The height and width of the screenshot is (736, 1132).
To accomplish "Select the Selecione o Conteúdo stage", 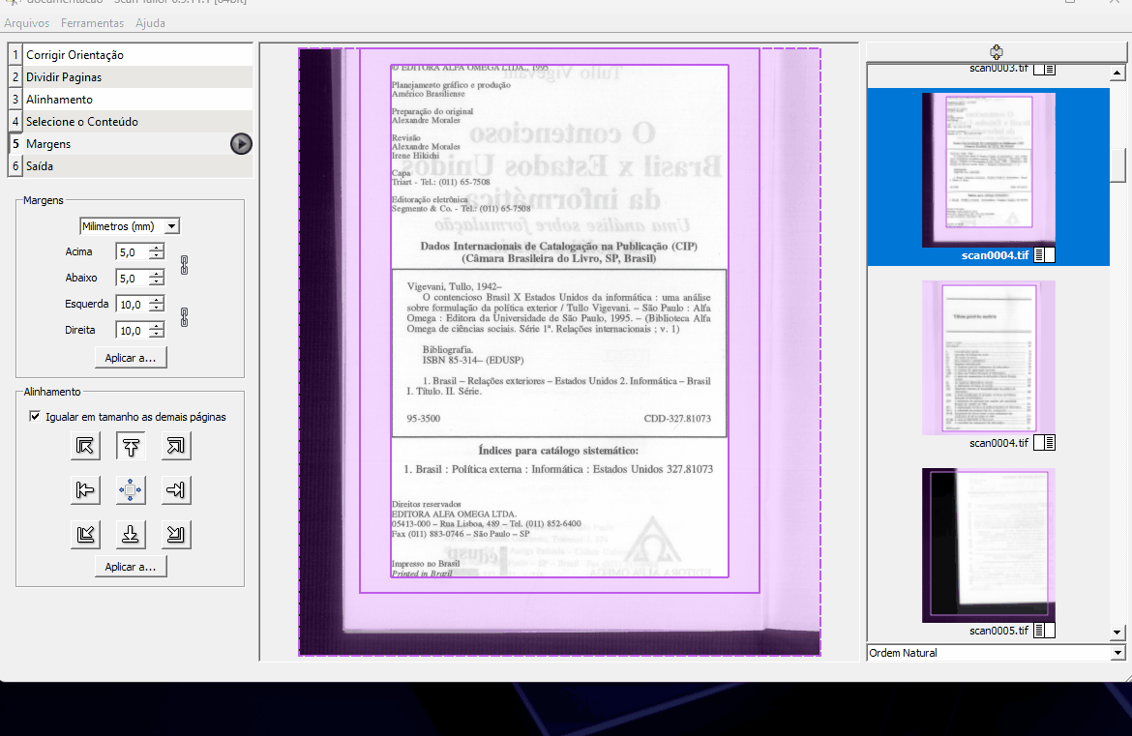I will click(x=131, y=122).
